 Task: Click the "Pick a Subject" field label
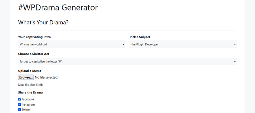point(140,37)
